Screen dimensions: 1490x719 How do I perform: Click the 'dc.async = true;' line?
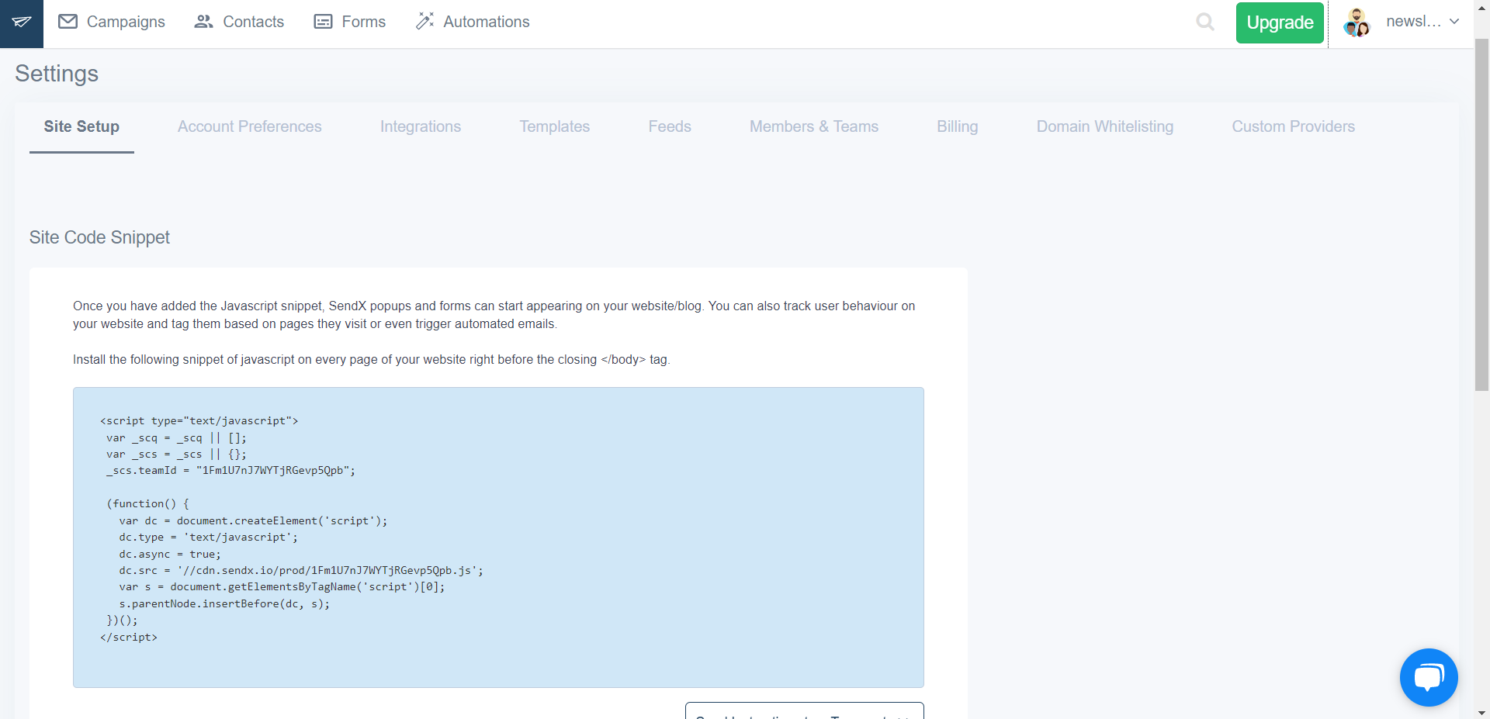coord(170,555)
